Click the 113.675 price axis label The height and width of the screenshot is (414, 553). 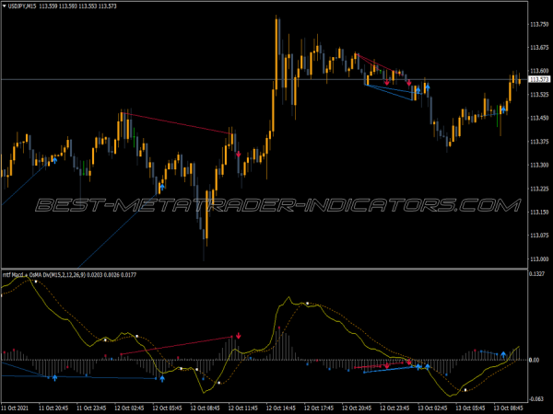(x=539, y=48)
